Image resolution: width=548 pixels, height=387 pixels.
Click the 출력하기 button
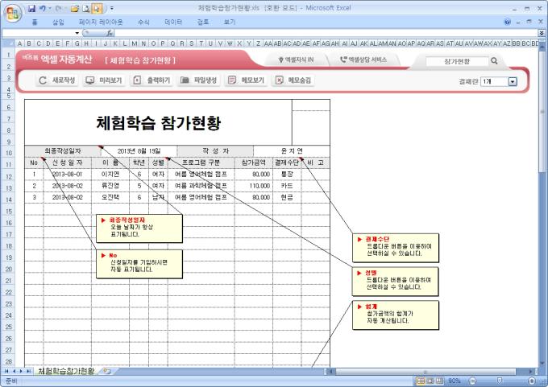(152, 80)
